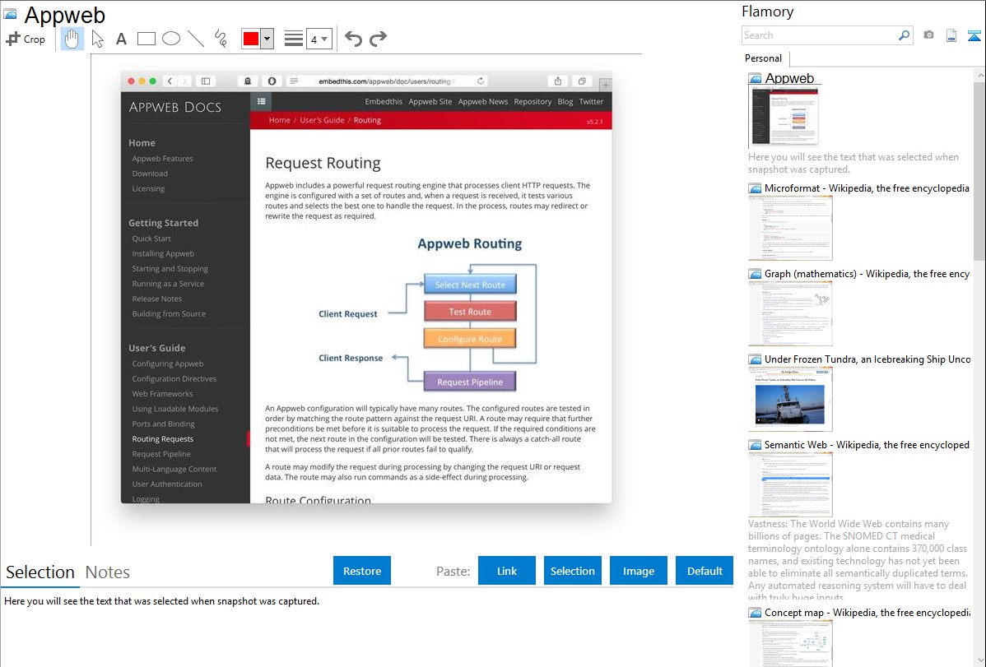Paste as Selection button
Image resolution: width=986 pixels, height=667 pixels.
(572, 571)
